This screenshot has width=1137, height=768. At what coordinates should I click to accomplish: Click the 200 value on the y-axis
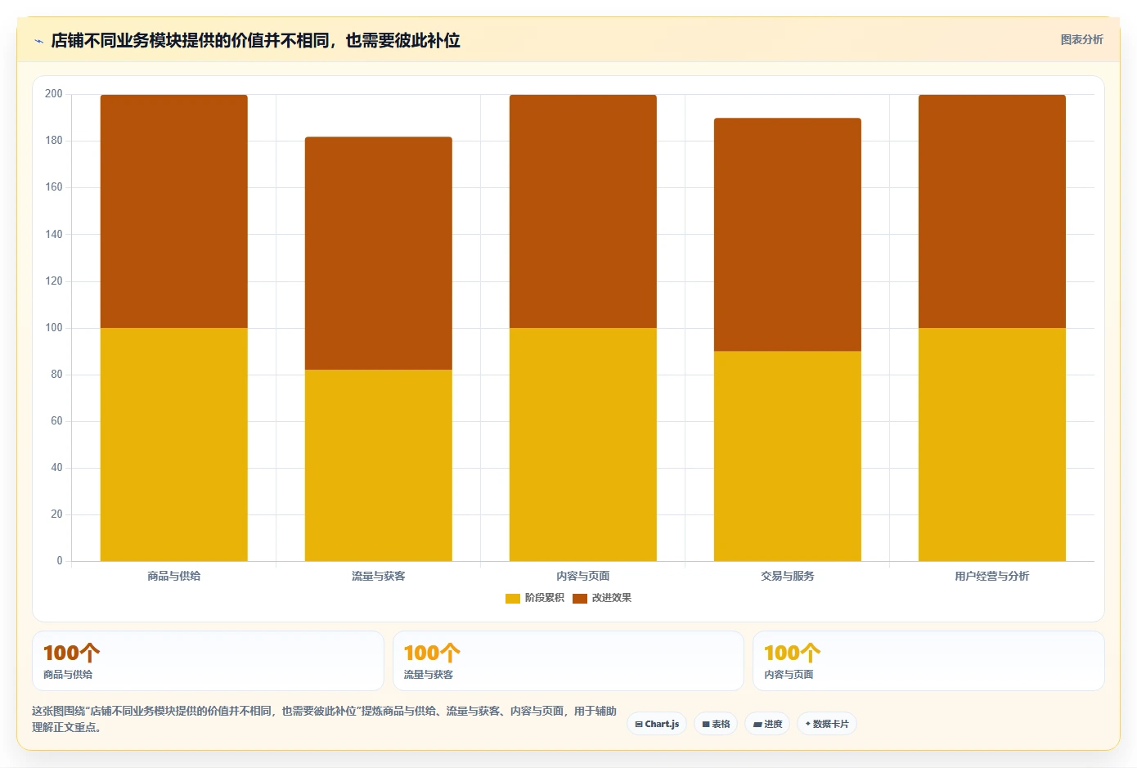pos(54,94)
